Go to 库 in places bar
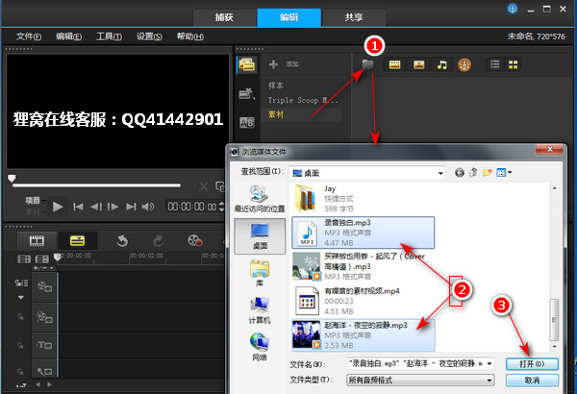Viewport: 577px width, 394px height. [260, 273]
